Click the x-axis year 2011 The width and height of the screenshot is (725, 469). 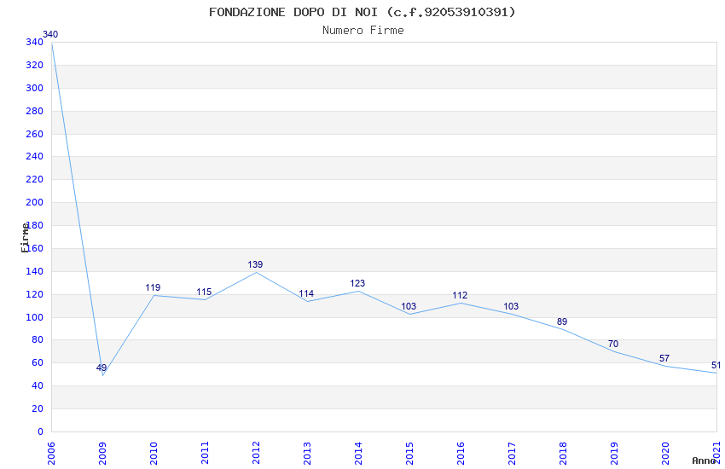205,453
